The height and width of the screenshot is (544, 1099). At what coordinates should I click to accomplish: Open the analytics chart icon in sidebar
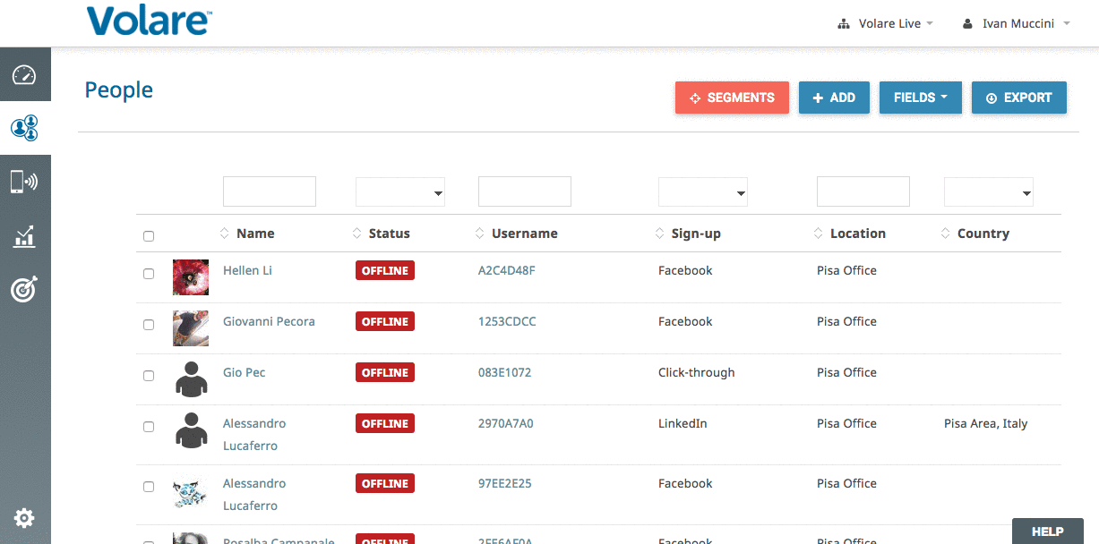coord(24,236)
